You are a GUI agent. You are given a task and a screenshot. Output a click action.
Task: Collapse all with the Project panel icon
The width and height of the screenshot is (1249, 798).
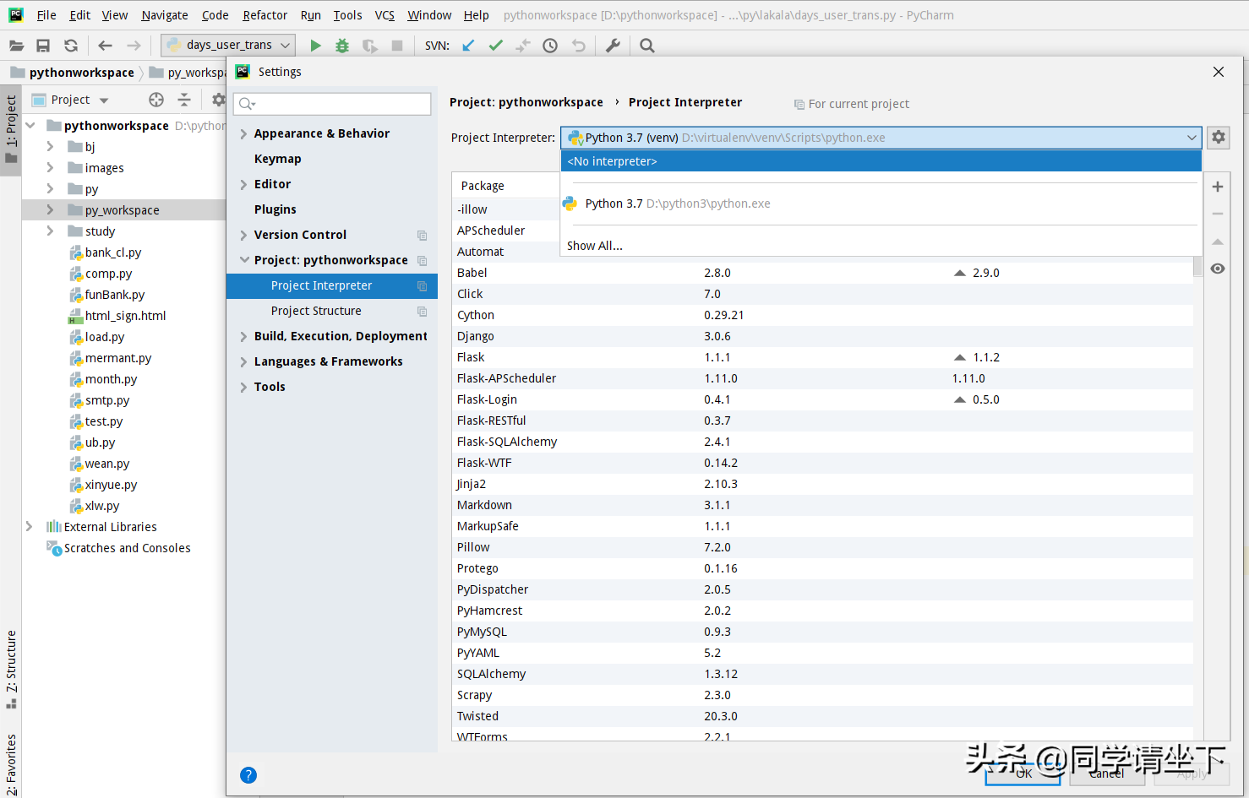[184, 100]
